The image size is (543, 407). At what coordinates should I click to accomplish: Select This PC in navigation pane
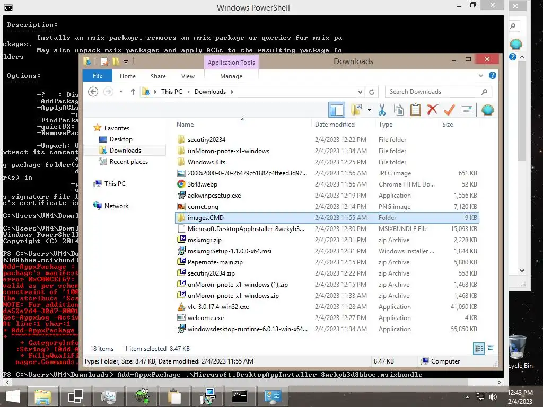115,184
